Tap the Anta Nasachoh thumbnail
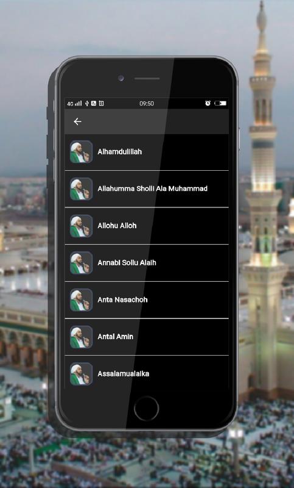294x488 pixels. click(81, 300)
